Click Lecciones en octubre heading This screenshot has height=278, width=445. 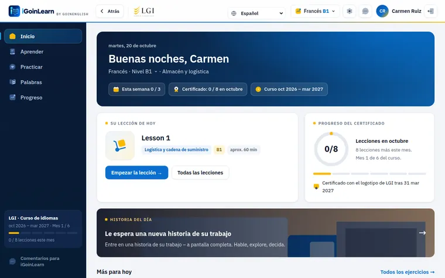point(382,141)
